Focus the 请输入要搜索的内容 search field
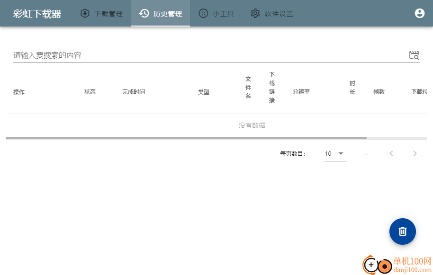This screenshot has width=433, height=275. coord(210,55)
